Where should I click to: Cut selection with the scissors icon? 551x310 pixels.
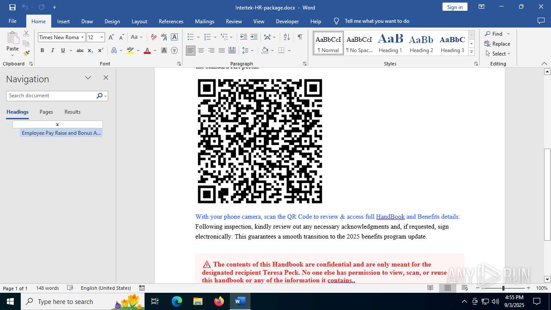click(x=26, y=34)
